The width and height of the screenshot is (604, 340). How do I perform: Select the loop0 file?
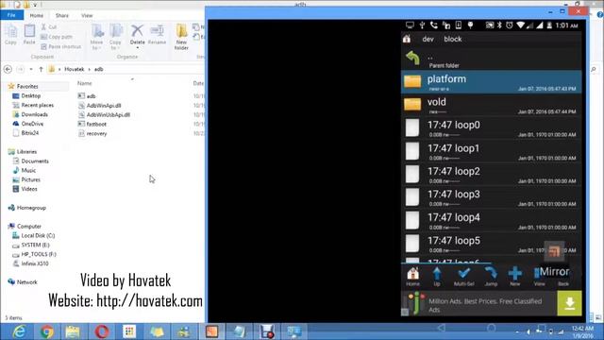click(x=491, y=128)
